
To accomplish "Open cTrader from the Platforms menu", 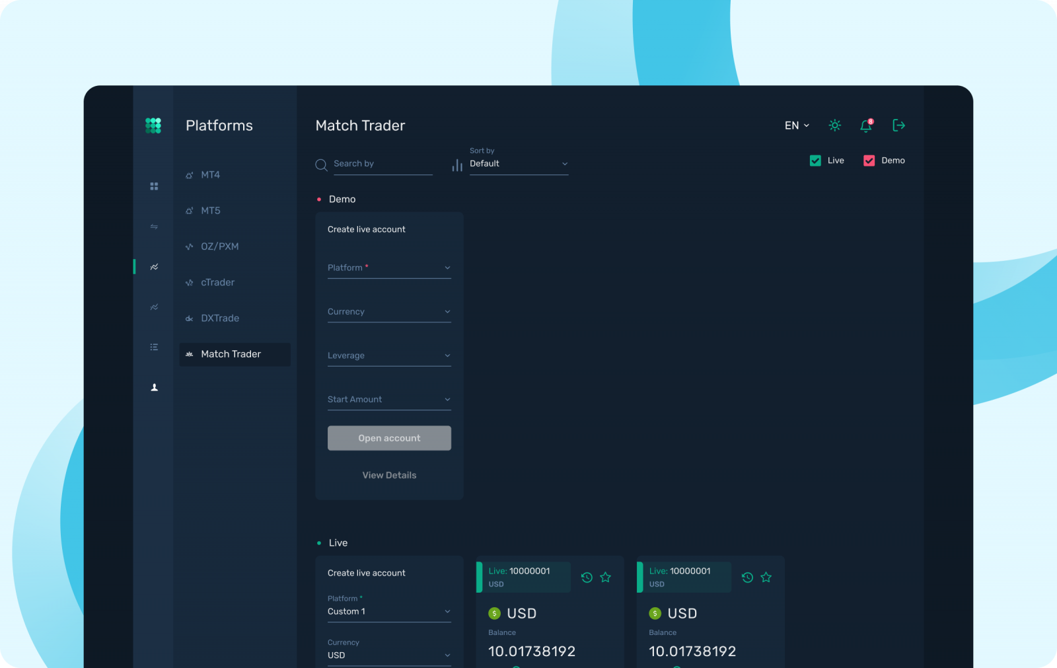I will 217,283.
